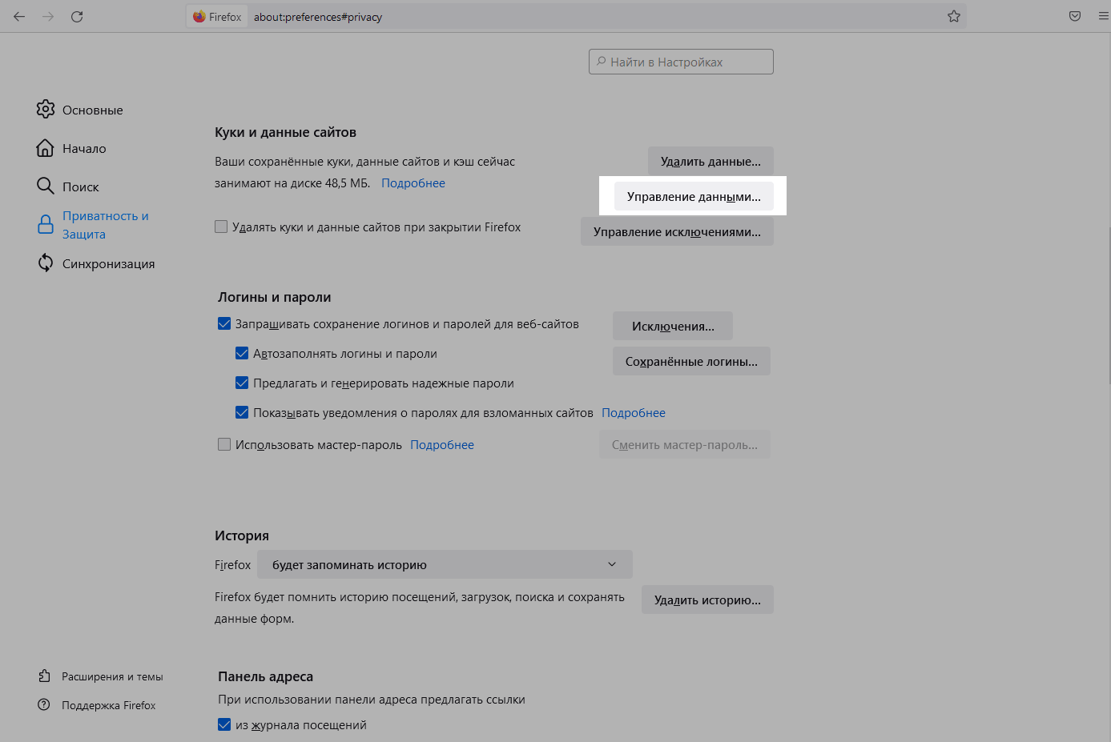This screenshot has width=1111, height=742.
Task: Click the magnifier icon next to Поиск
Action: [x=46, y=187]
